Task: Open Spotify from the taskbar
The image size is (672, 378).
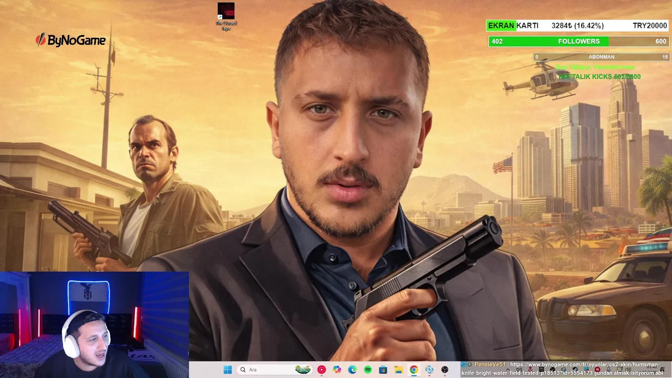Action: [367, 370]
